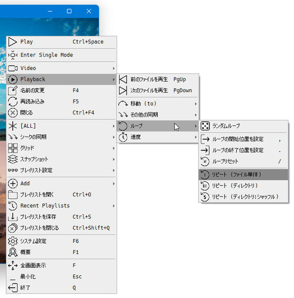This screenshot has height=298, width=294.
Task: Click the Enter Single Mode icon
Action: (x=13, y=55)
